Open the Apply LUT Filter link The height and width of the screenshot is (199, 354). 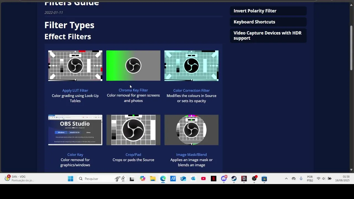[x=75, y=90]
